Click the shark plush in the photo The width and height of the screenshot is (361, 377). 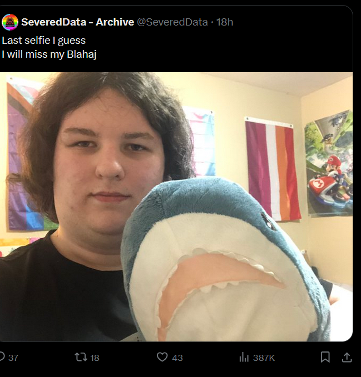pos(225,260)
